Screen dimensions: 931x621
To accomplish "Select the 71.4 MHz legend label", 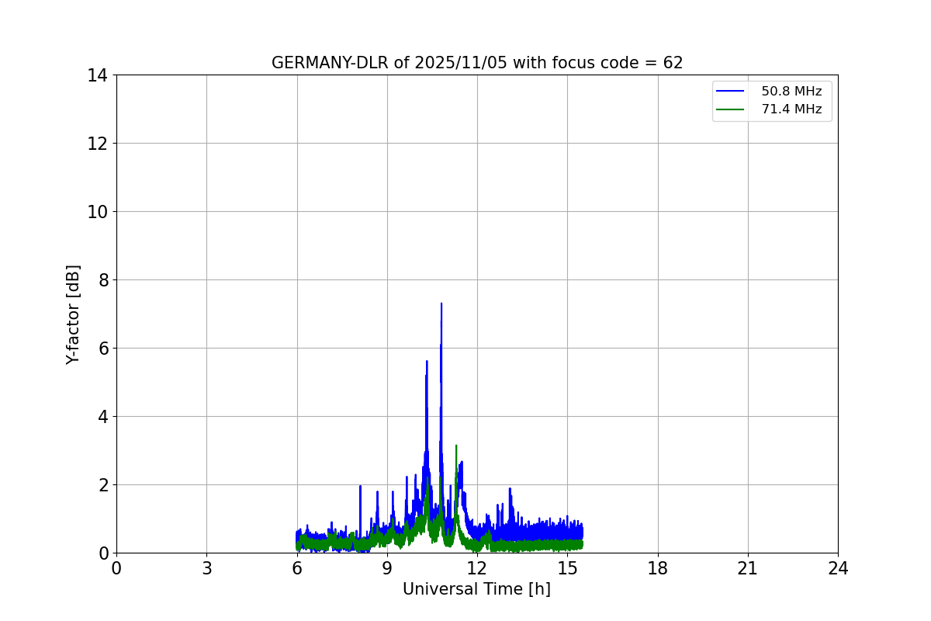I will pyautogui.click(x=791, y=109).
